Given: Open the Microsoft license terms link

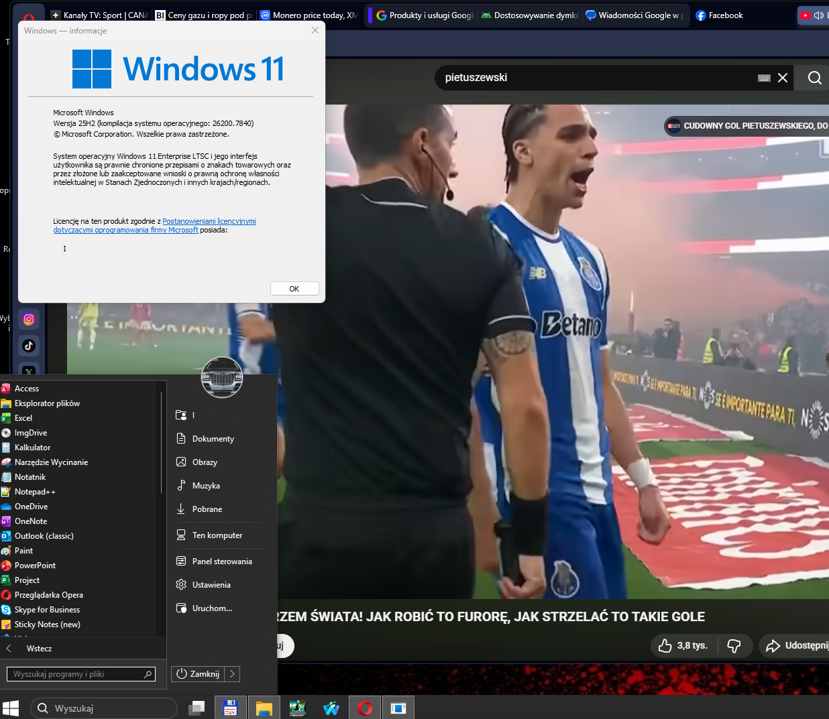Looking at the screenshot, I should coord(209,221).
